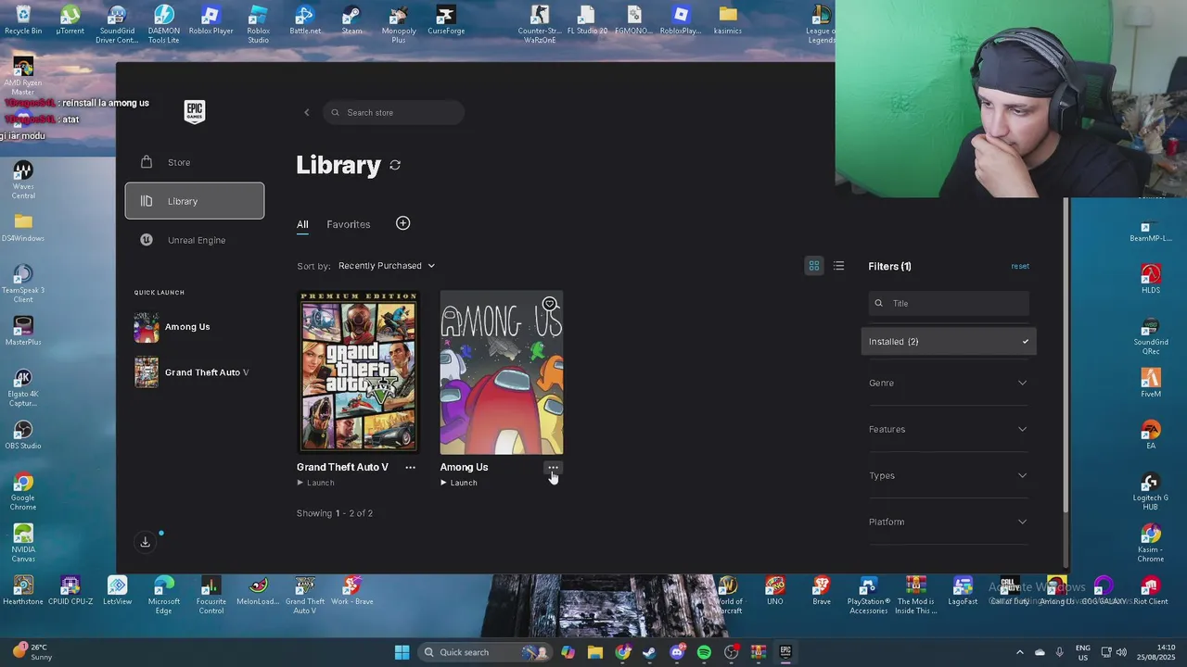The image size is (1187, 667).
Task: Open Riot Client desktop shortcut
Action: coord(1151,590)
